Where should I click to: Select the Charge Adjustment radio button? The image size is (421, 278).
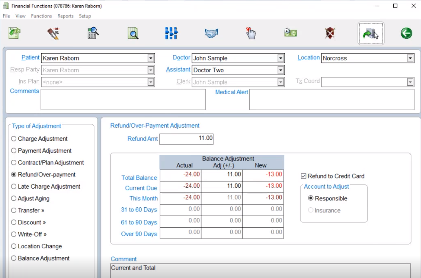tap(14, 139)
